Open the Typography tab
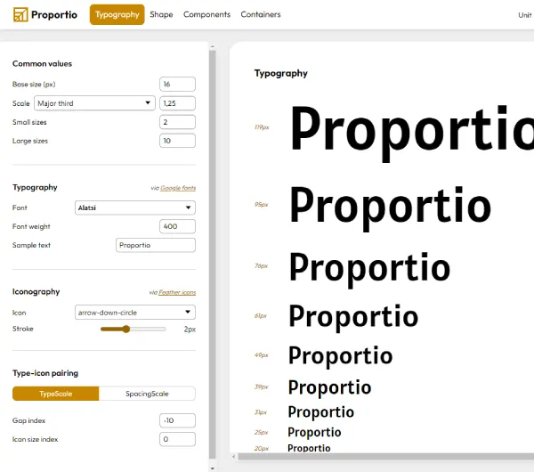 (x=117, y=14)
